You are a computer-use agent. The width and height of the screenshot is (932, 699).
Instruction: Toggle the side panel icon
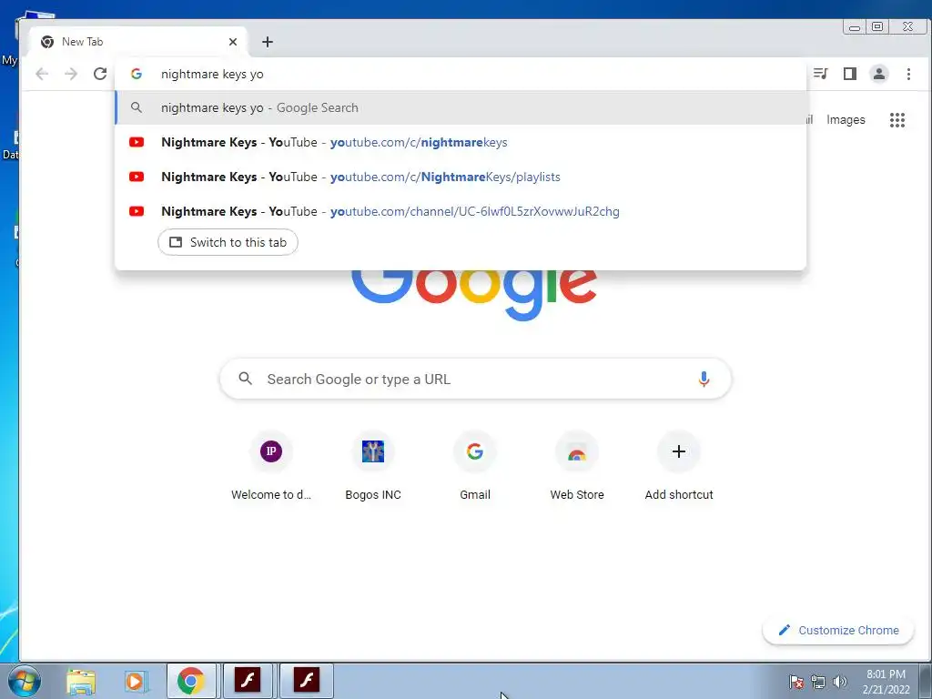coord(850,74)
